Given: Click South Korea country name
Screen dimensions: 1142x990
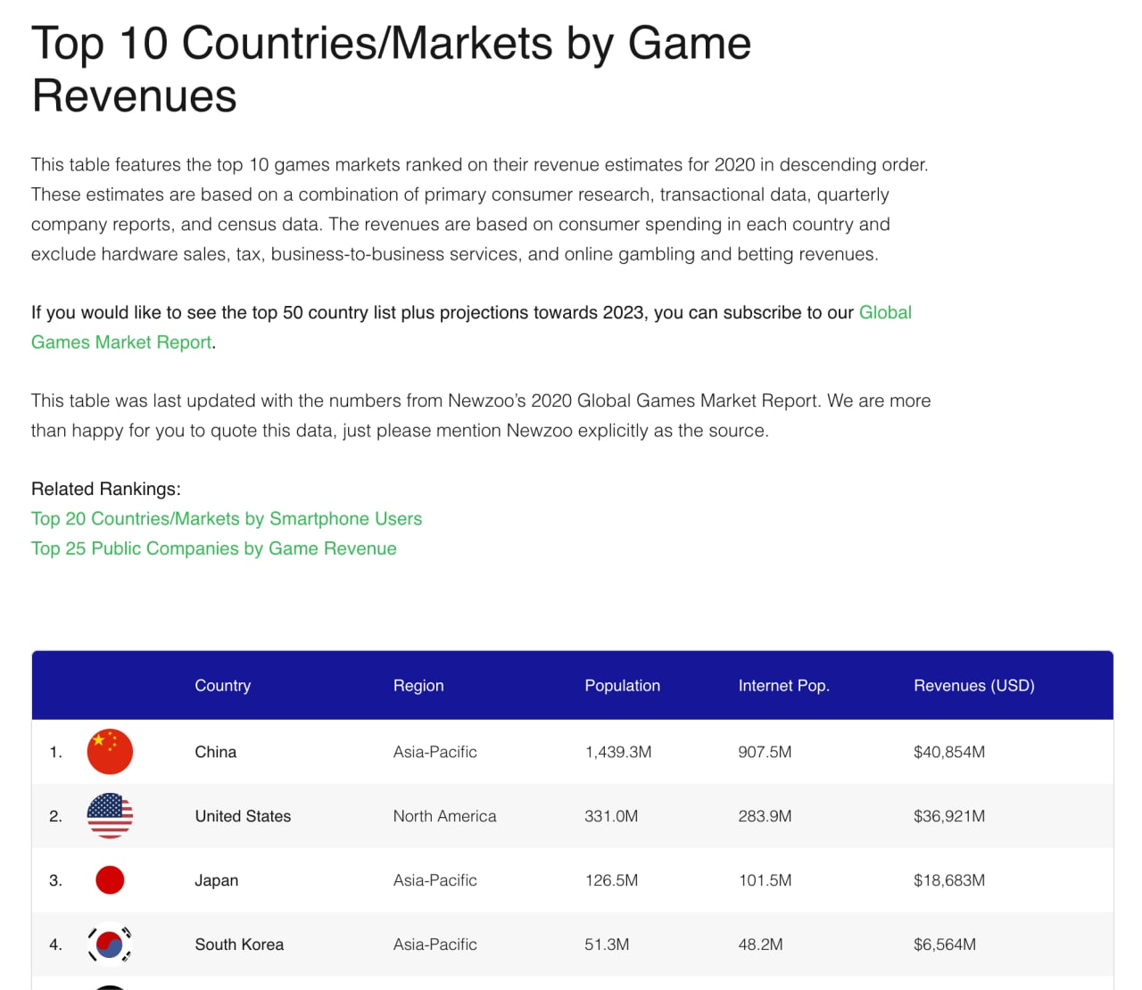Looking at the screenshot, I should click(x=240, y=945).
